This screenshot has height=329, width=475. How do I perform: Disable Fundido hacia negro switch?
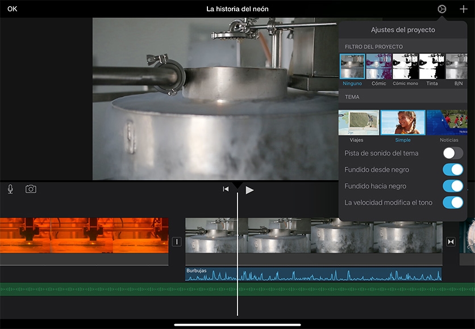pyautogui.click(x=453, y=186)
